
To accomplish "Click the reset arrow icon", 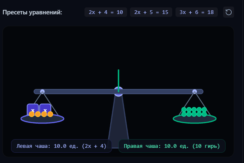I will point(228,12).
